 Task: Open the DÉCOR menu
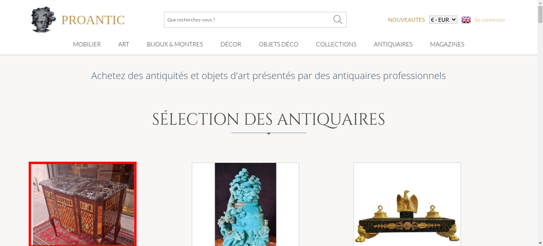click(231, 44)
